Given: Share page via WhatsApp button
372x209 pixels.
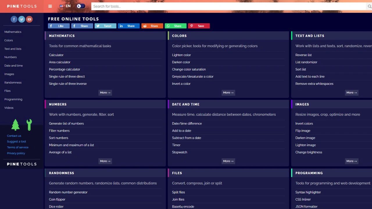Looking at the screenshot, I should coord(175,26).
